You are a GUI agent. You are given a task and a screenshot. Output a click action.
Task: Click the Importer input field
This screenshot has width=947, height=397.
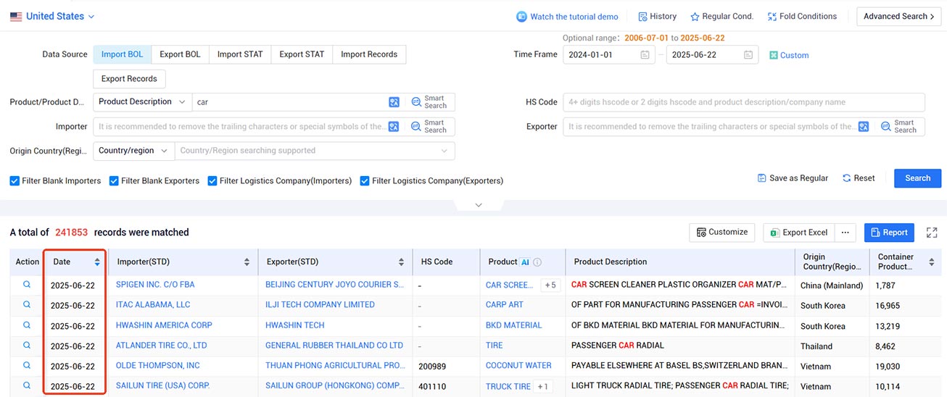point(241,127)
